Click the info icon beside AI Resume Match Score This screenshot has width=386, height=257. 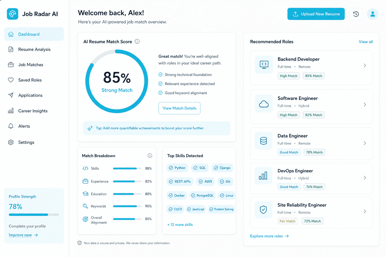coord(137,42)
